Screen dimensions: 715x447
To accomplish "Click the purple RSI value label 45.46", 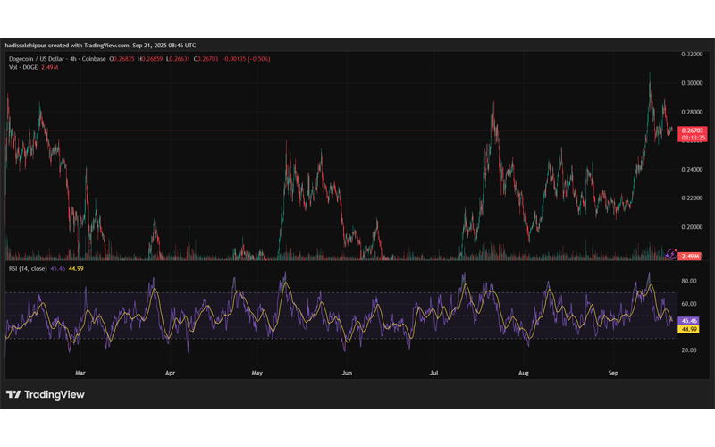I will tap(689, 320).
